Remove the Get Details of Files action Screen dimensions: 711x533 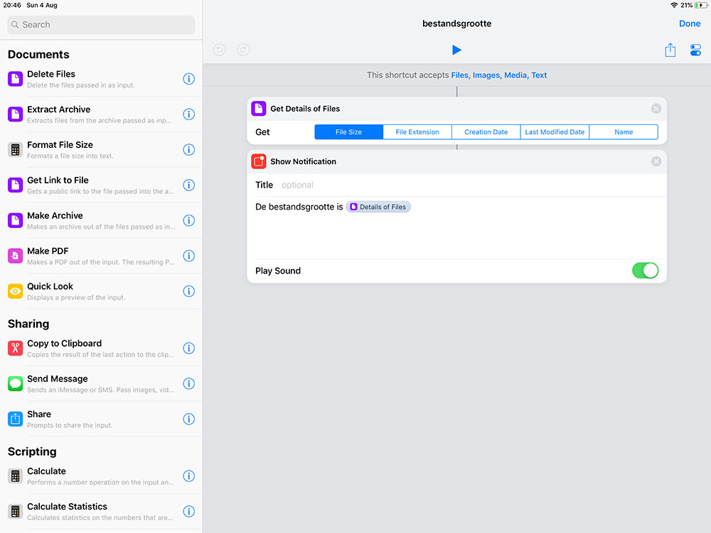pyautogui.click(x=656, y=109)
